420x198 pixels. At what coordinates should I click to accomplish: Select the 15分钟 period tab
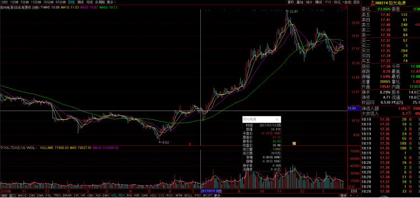[x=36, y=2]
